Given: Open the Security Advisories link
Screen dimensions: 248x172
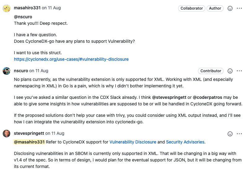Looking at the screenshot, I should pos(185,142).
